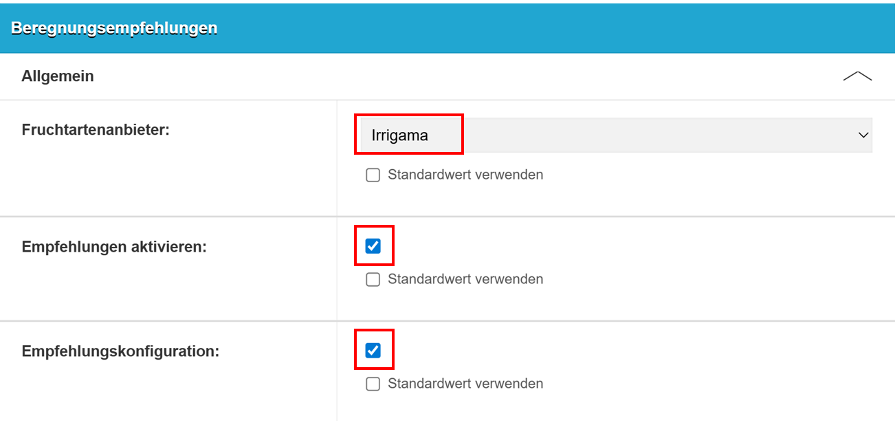Click Standardwert verwenden text in Empfehlungskonfiguration row

pyautogui.click(x=465, y=384)
